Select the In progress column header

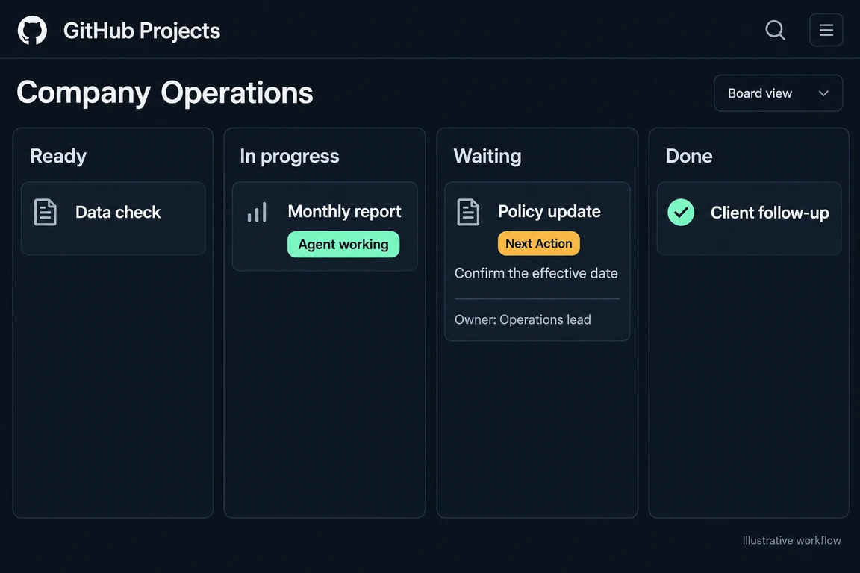point(290,157)
